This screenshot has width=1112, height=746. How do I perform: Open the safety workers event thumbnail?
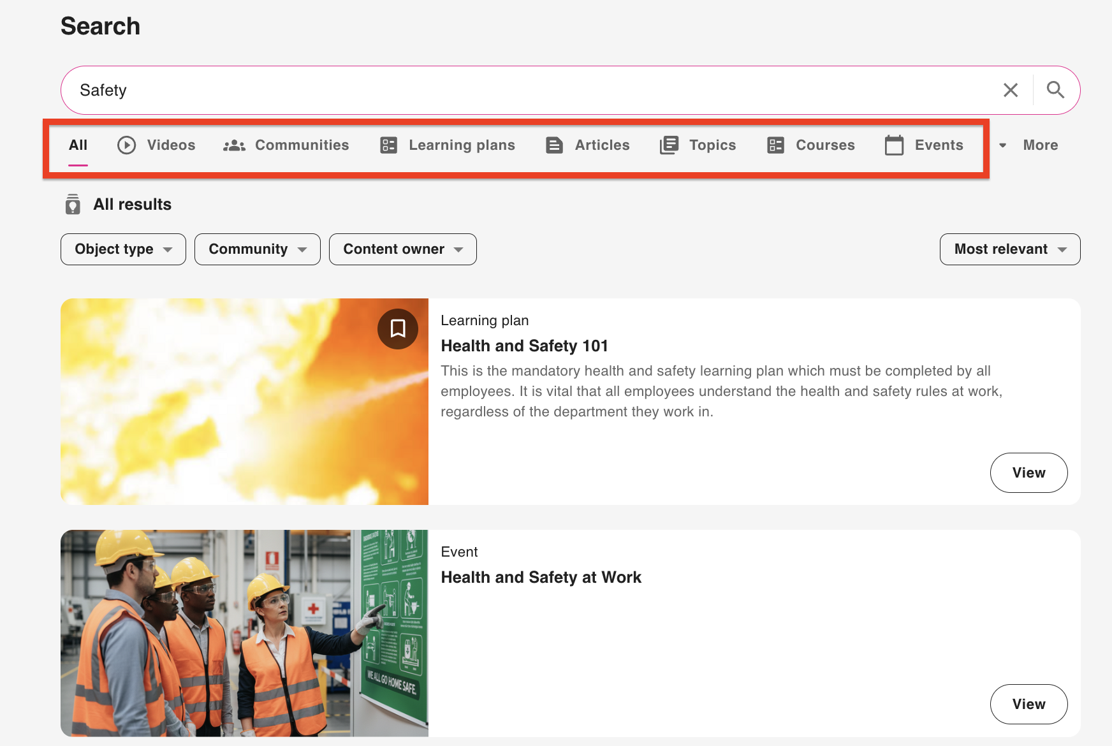pyautogui.click(x=244, y=633)
